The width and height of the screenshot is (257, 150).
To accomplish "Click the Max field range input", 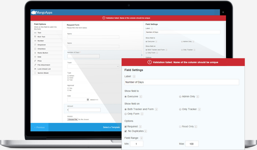I will [x=192, y=144].
